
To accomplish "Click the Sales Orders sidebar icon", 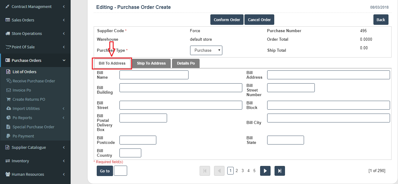I will (8, 20).
